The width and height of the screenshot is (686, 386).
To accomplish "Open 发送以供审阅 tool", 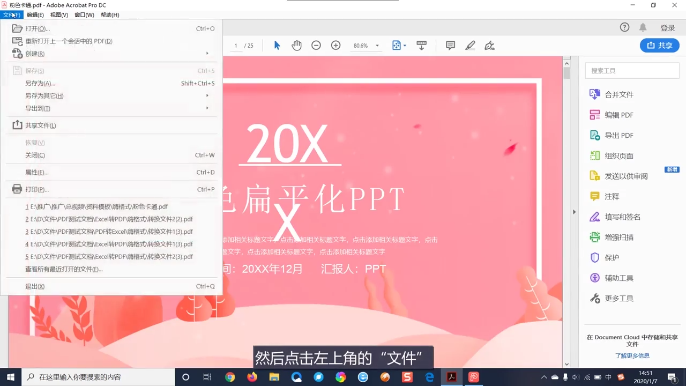I will pos(618,176).
